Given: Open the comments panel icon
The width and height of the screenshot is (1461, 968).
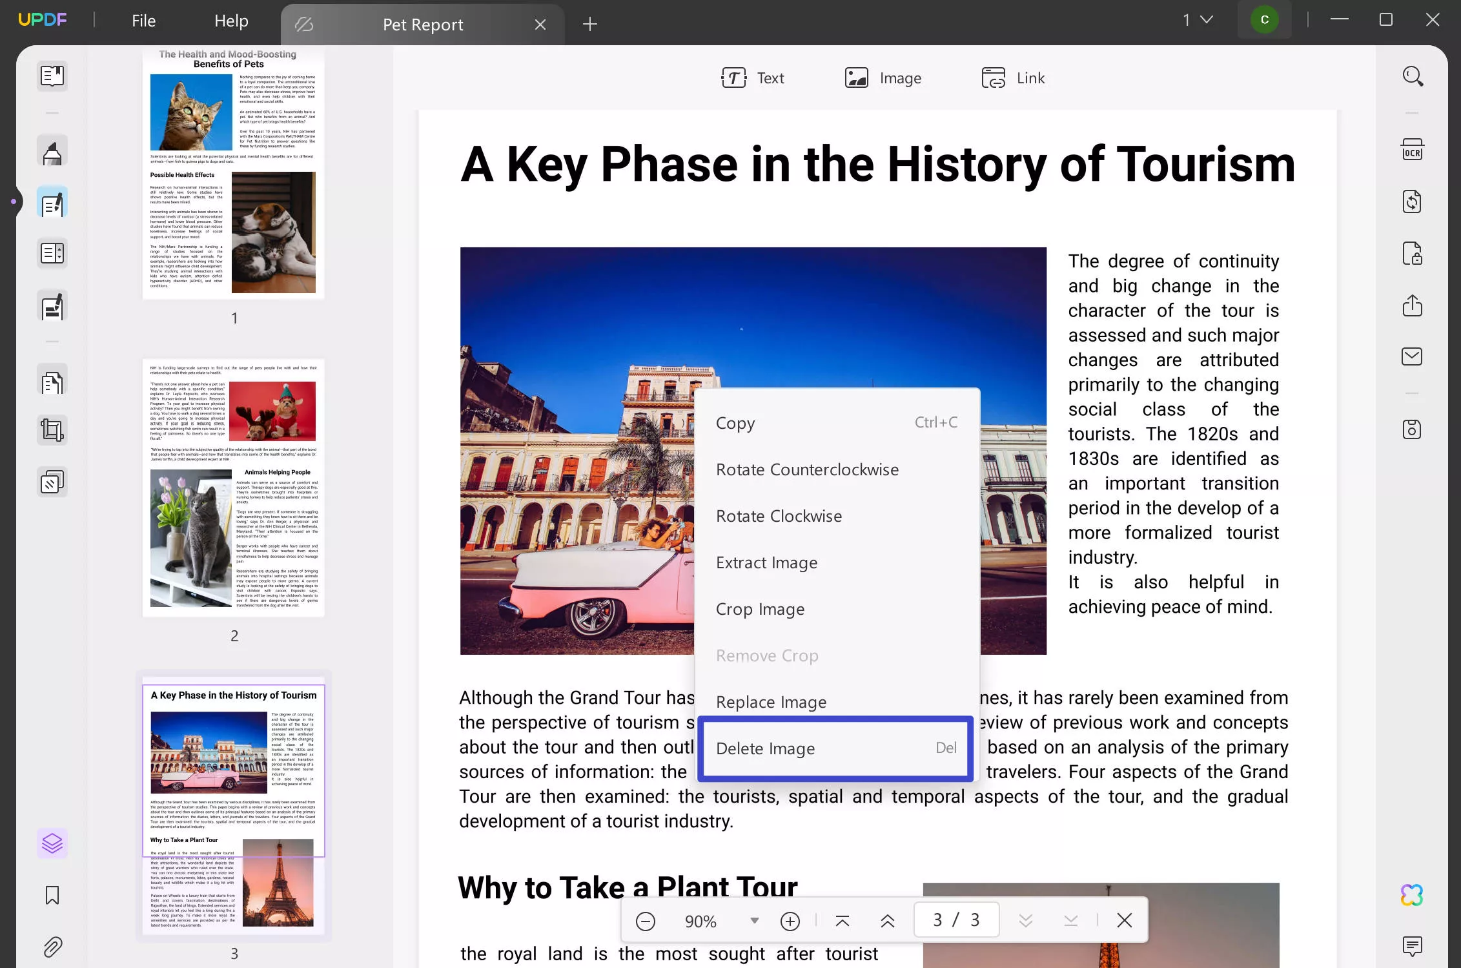Looking at the screenshot, I should pos(1413,946).
